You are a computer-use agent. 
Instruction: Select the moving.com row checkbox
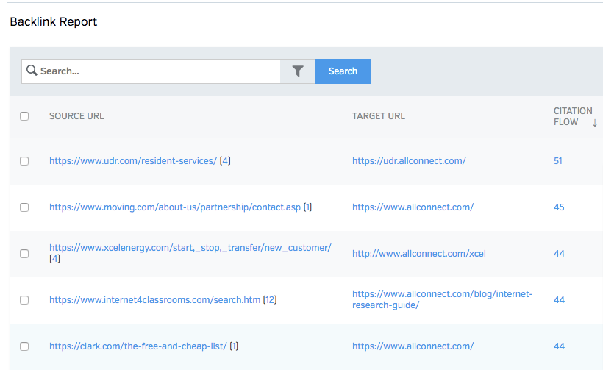(x=24, y=207)
